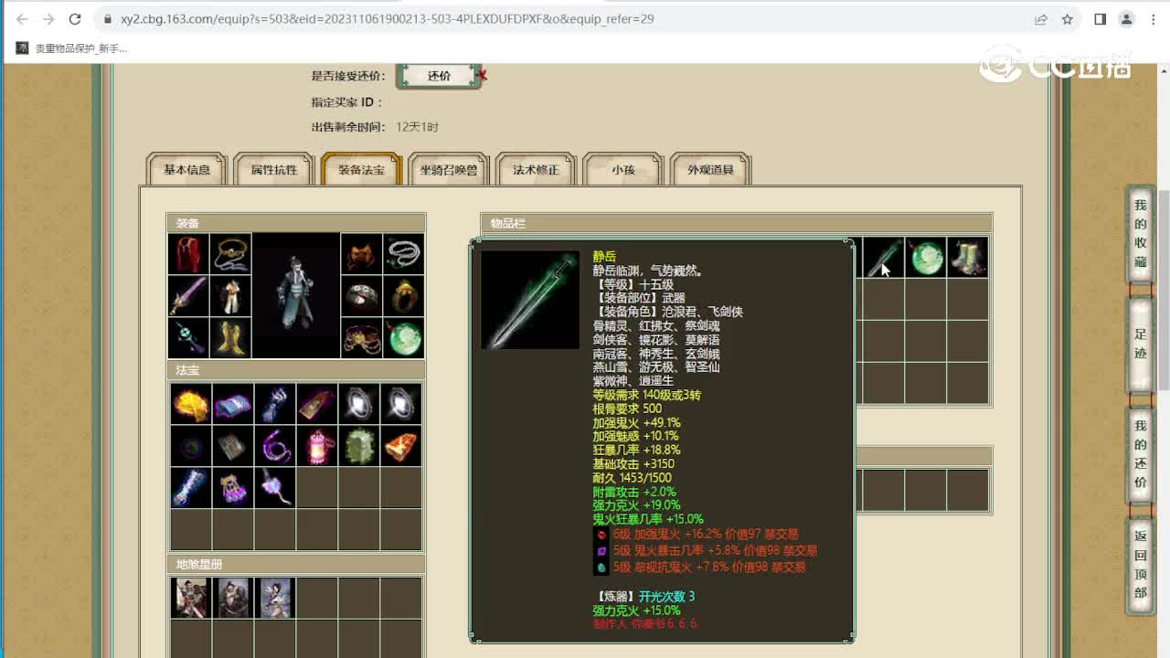Click the purple fan talisman icon
Image resolution: width=1170 pixels, height=658 pixels.
[275, 488]
